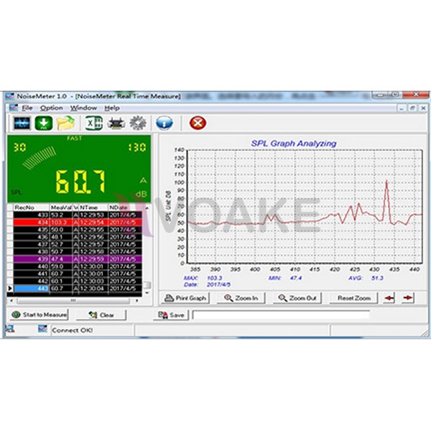The height and width of the screenshot is (431, 431).
Task: Click the AVG value 51.3
Action: pyautogui.click(x=377, y=278)
